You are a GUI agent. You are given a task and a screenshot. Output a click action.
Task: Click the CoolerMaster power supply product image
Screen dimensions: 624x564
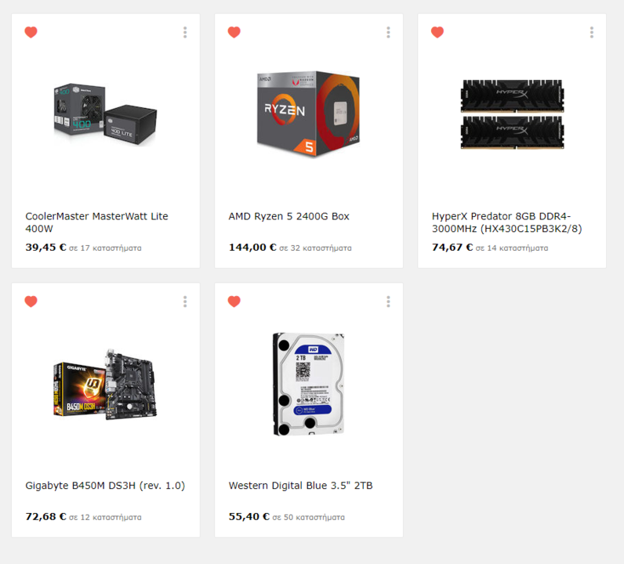click(106, 114)
